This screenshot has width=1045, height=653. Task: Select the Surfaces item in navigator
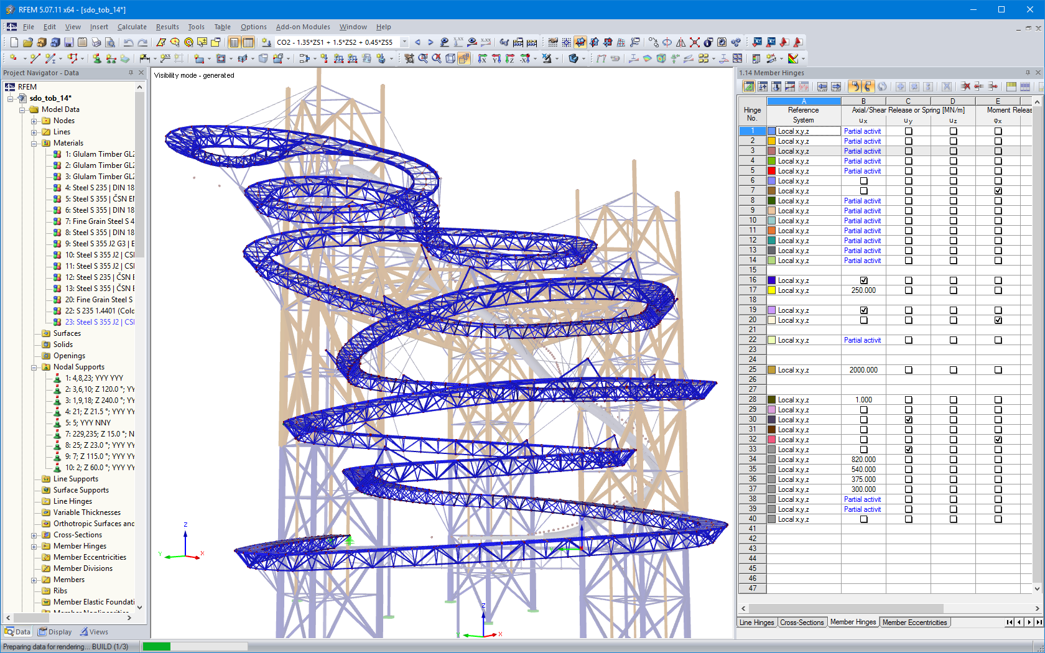[67, 333]
